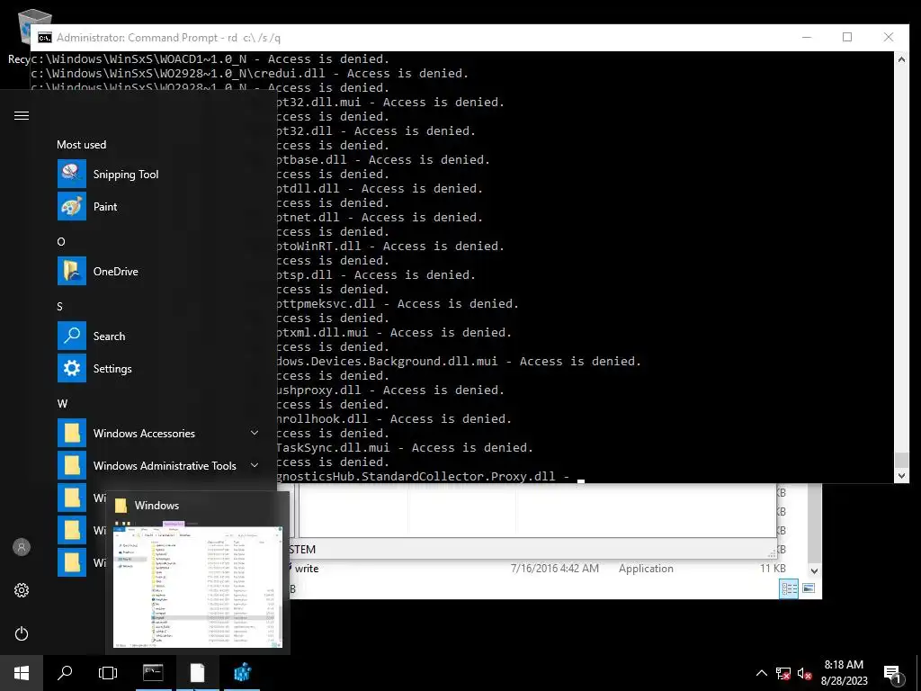The width and height of the screenshot is (921, 691).
Task: Click the TaskSync.dll.mui output line
Action: pyautogui.click(x=405, y=448)
